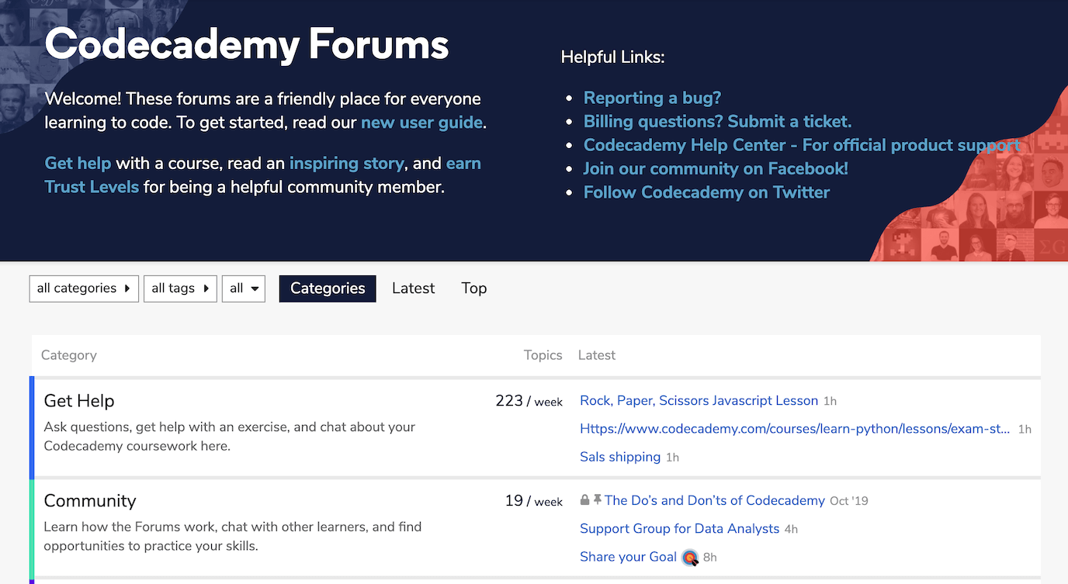Screen dimensions: 1068x584
Task: Click the pin icon beside Do's and Don'ts
Action: coord(596,499)
